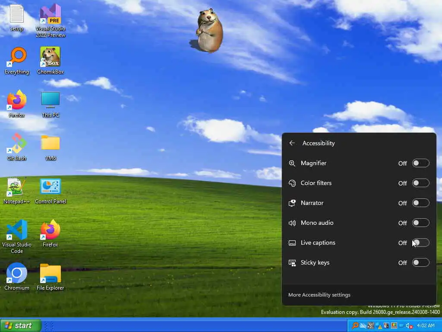Launch the Notepad++ shortcut
Viewport: 442px width, 332px height.
[x=17, y=190]
